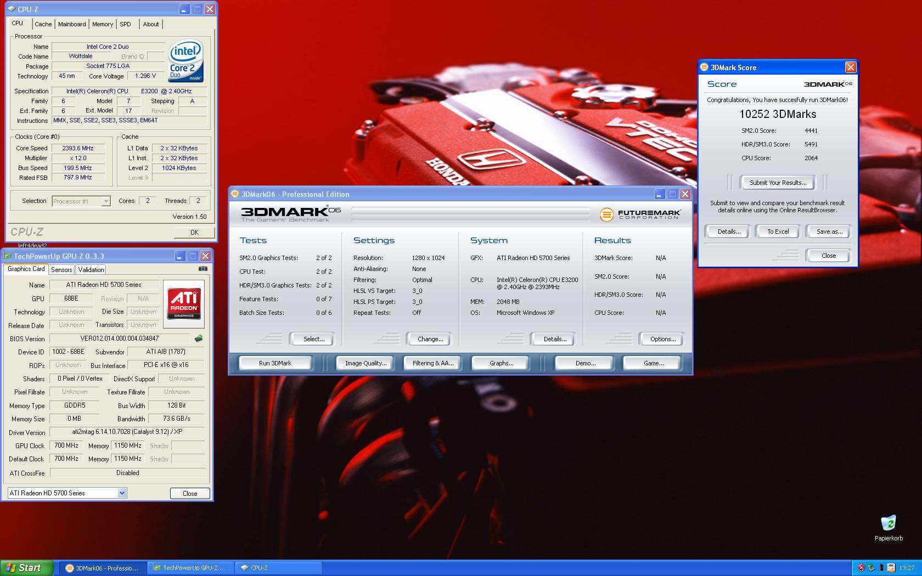Click the BIOS Version field in GPU-Z

(x=120, y=338)
